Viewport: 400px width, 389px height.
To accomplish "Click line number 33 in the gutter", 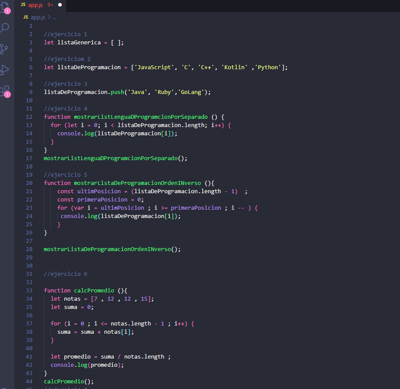I will click(x=29, y=290).
